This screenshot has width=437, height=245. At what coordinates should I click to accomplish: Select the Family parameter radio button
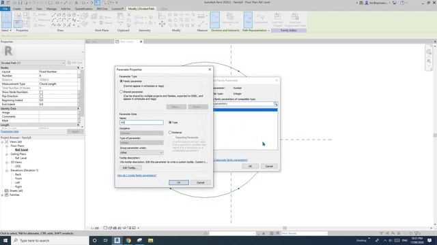click(x=122, y=81)
